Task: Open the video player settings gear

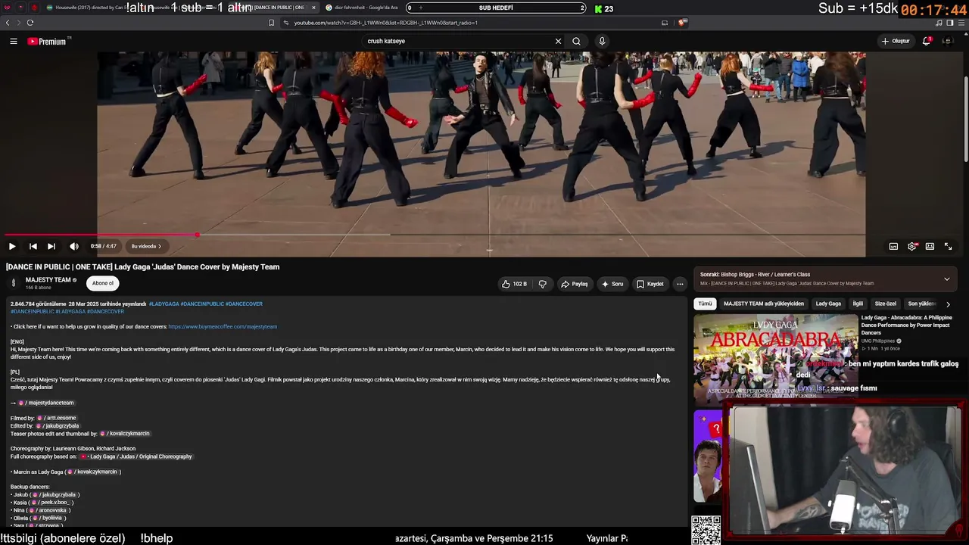Action: (x=912, y=246)
